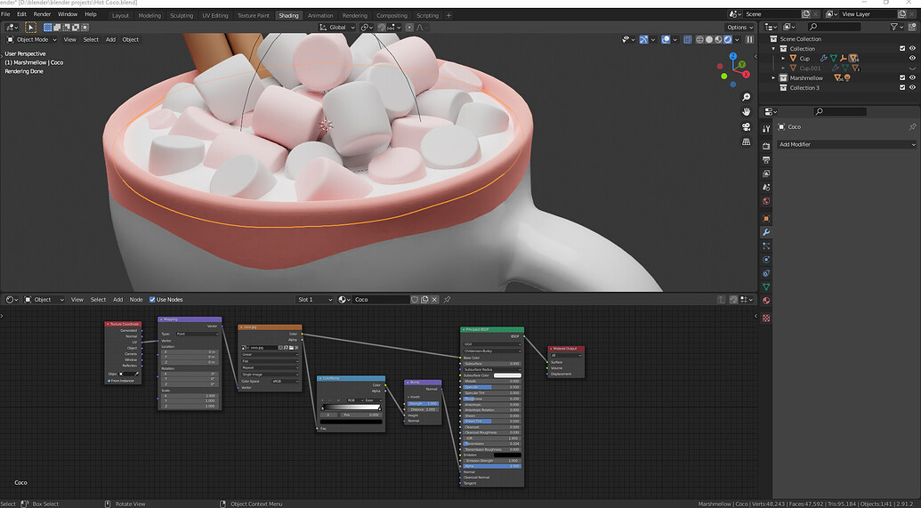Image resolution: width=921 pixels, height=508 pixels.
Task: Open the node editor Node menu
Action: pos(136,300)
